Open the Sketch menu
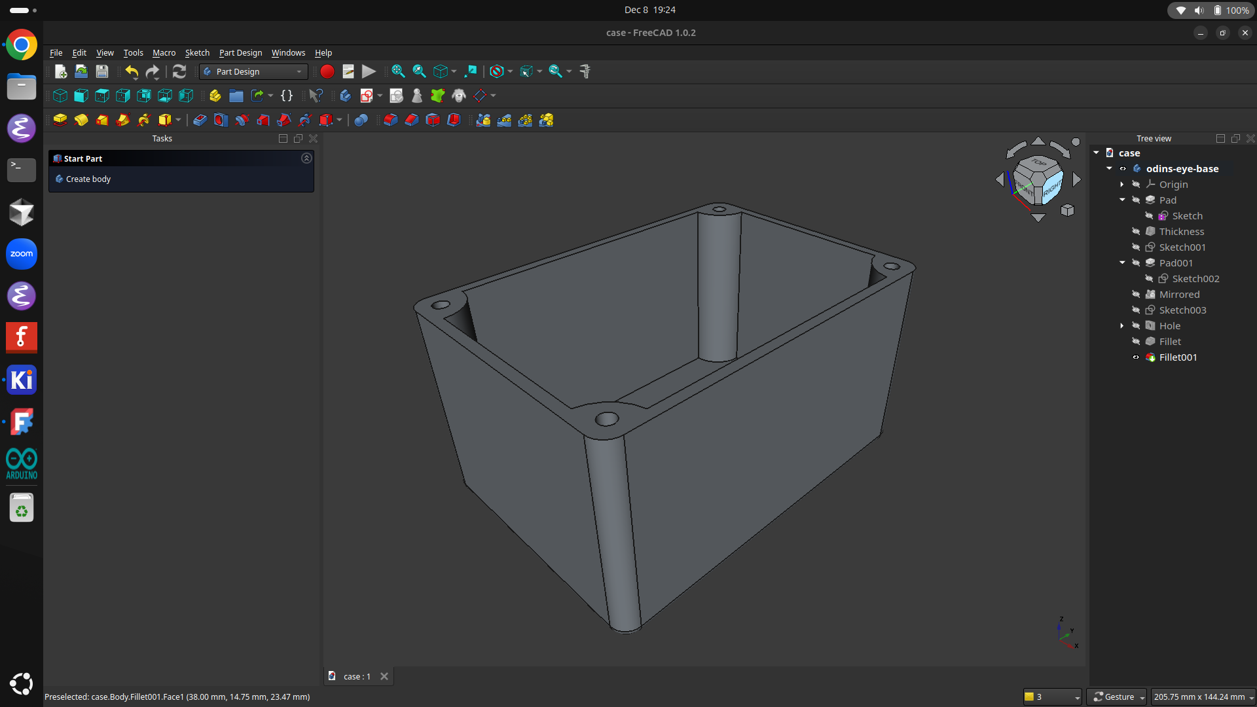Image resolution: width=1257 pixels, height=707 pixels. tap(197, 53)
